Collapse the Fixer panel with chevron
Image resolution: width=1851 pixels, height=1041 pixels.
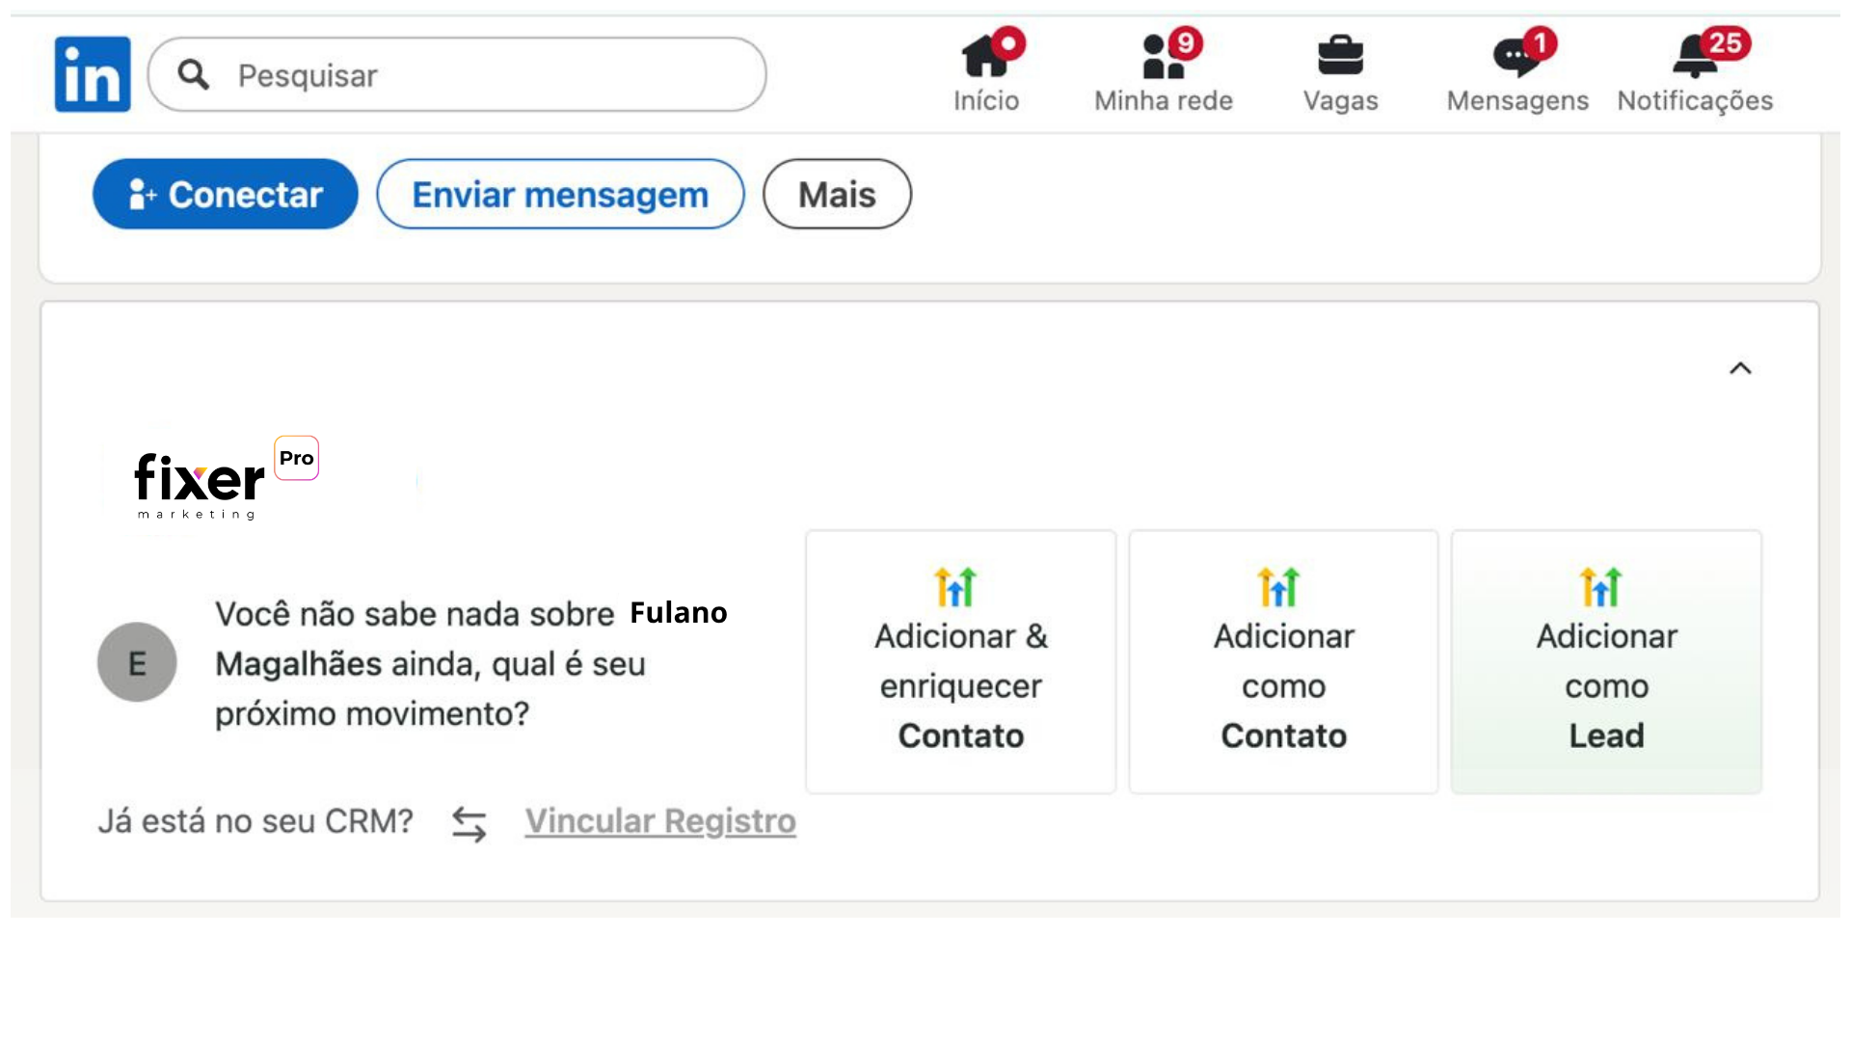[x=1740, y=368]
